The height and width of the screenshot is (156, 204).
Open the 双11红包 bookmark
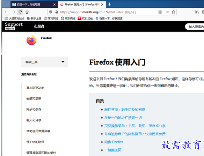pos(85,18)
